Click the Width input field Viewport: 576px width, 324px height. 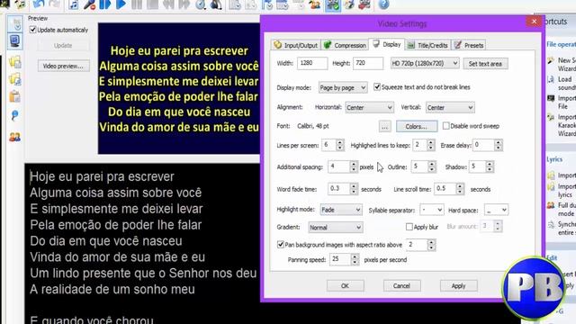click(312, 63)
